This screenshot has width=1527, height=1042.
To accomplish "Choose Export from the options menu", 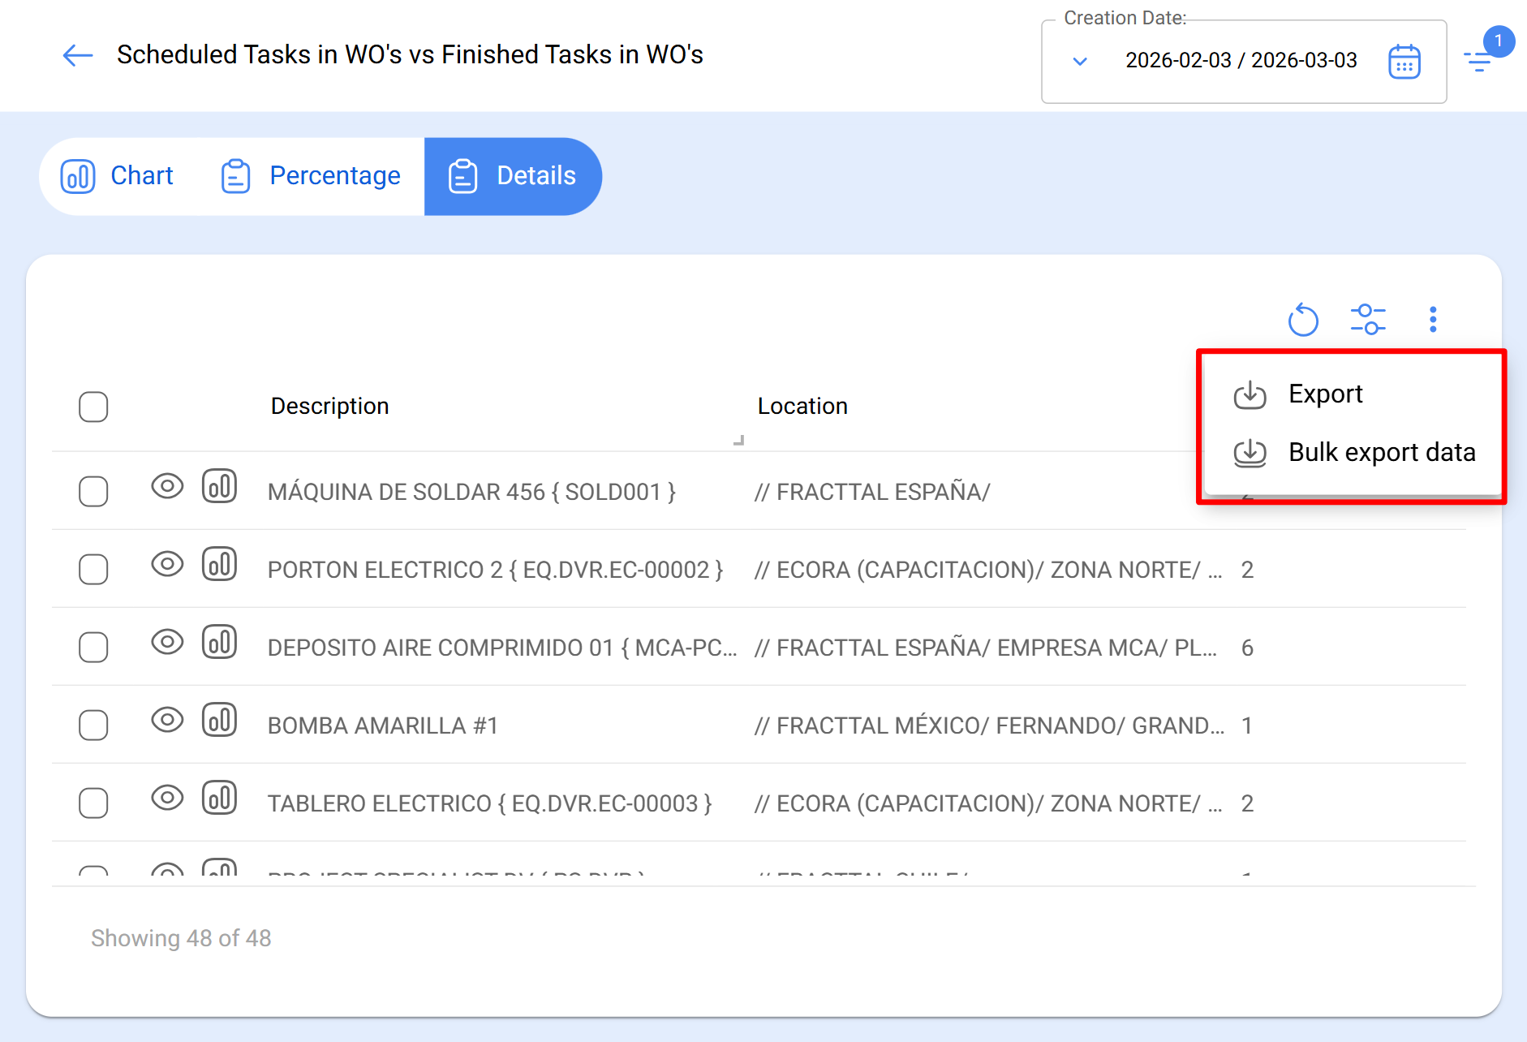I will tap(1325, 394).
